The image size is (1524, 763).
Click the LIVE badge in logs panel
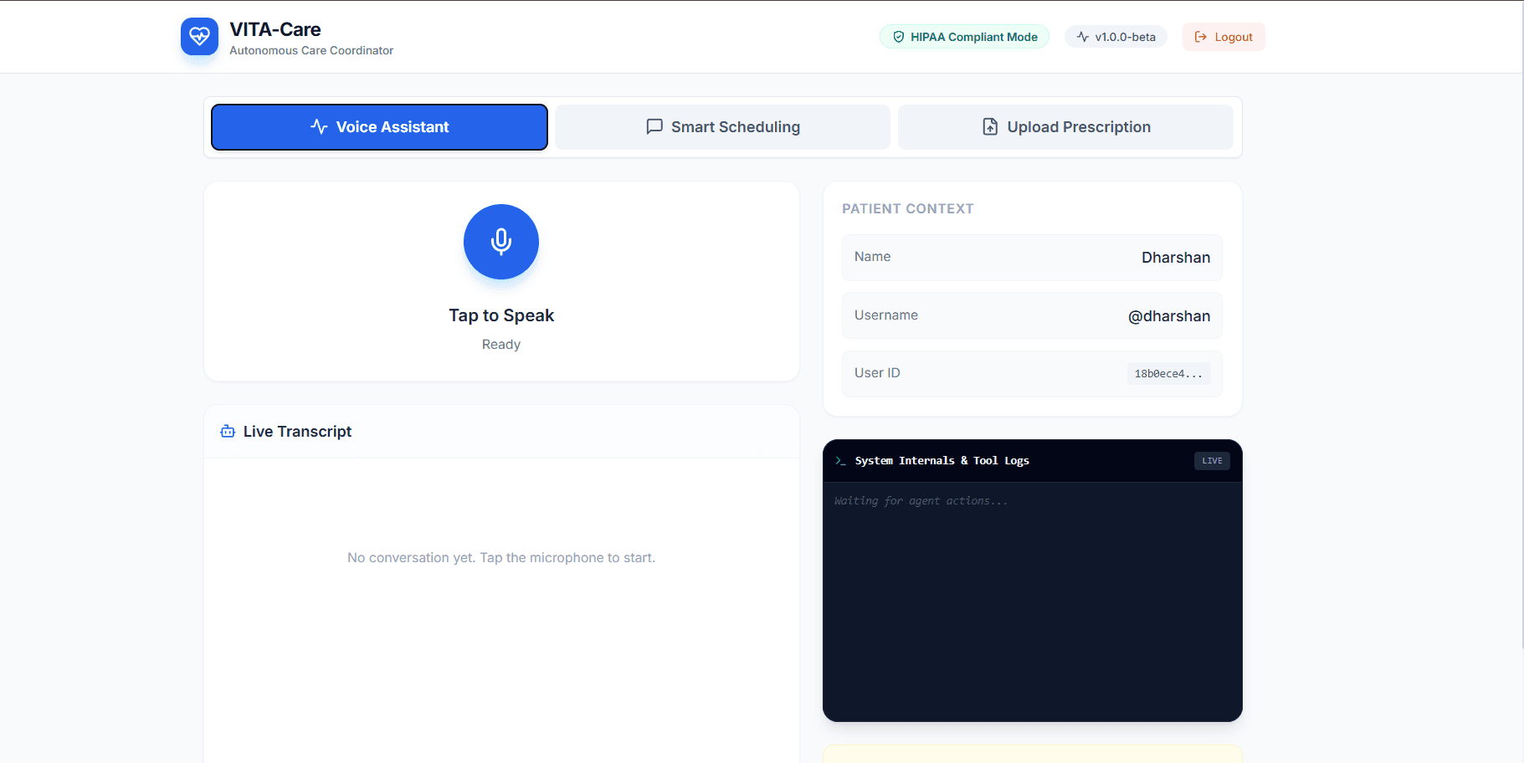click(1212, 461)
